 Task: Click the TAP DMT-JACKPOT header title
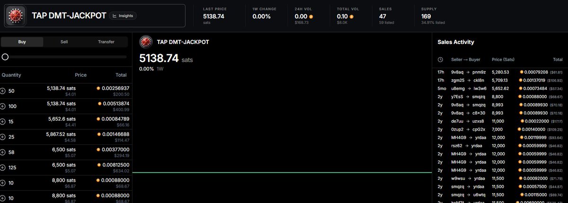point(69,16)
